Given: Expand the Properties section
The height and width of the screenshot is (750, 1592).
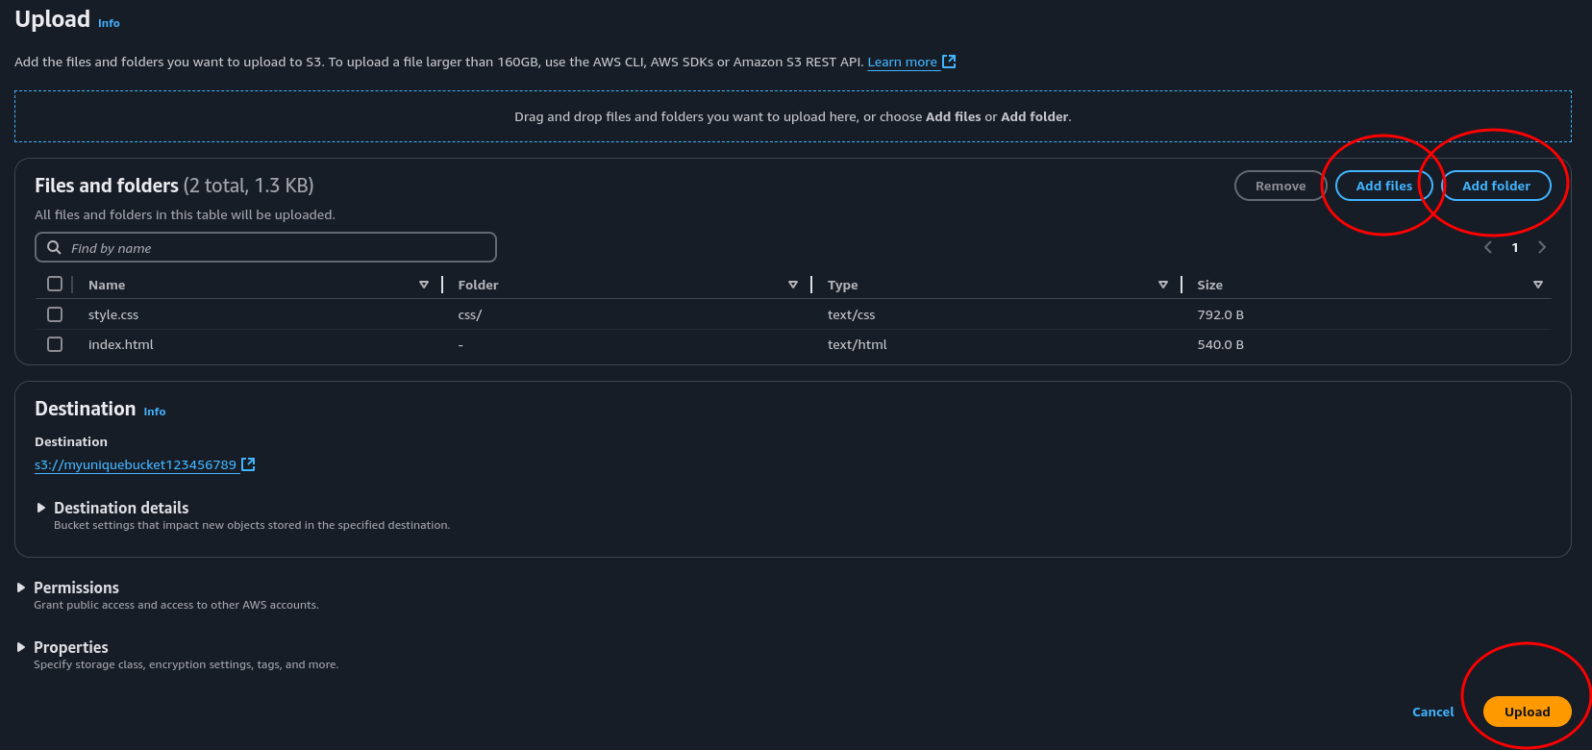Looking at the screenshot, I should click(x=21, y=647).
